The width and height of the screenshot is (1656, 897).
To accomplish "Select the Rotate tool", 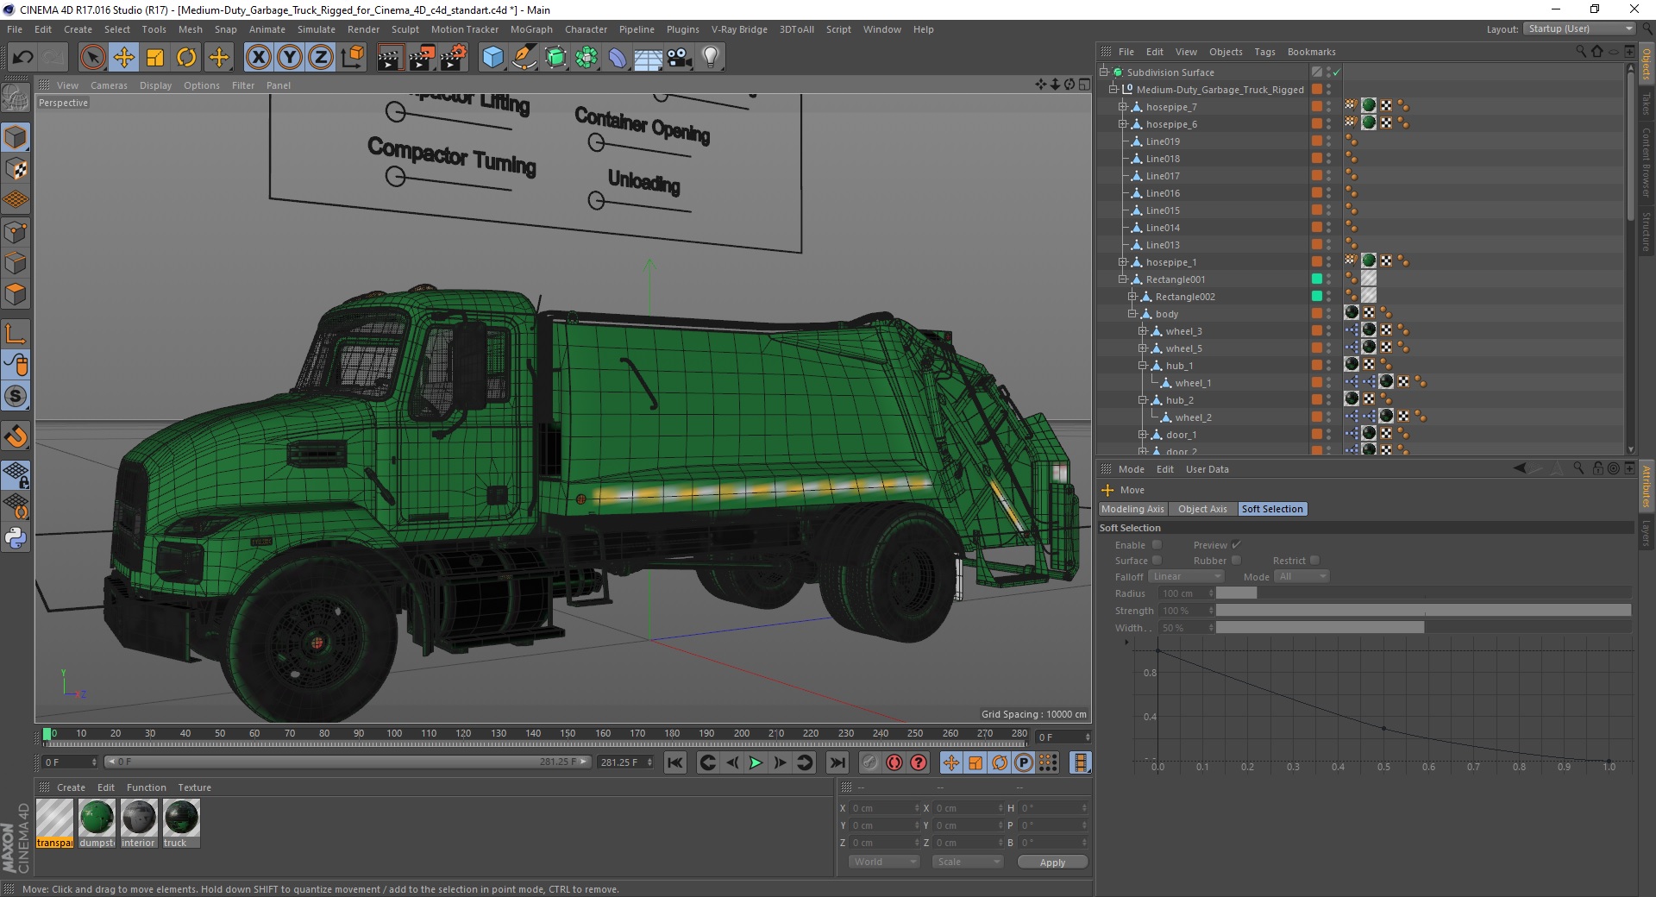I will (186, 58).
